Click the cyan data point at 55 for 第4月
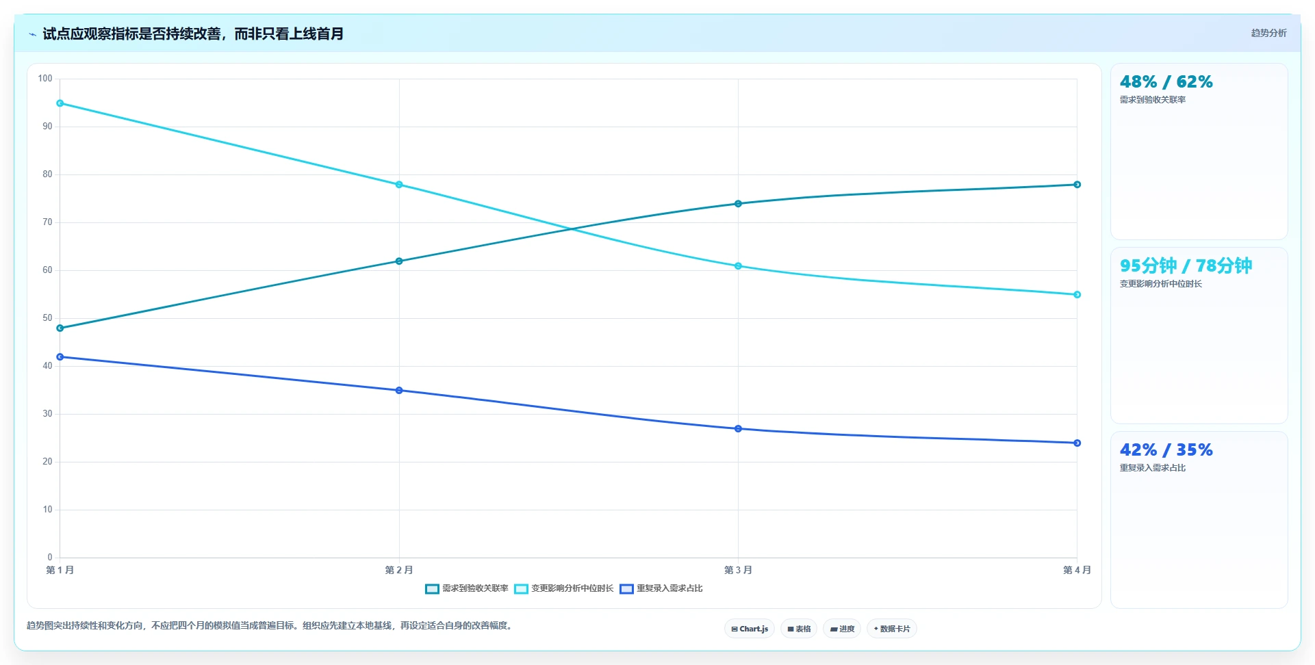The height and width of the screenshot is (665, 1315). pyautogui.click(x=1077, y=295)
